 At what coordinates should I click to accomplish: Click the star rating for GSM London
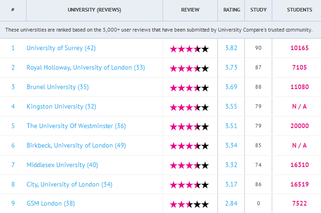click(190, 204)
